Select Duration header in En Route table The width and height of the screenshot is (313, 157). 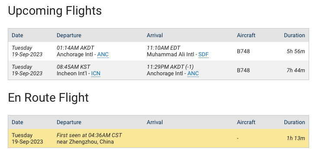pyautogui.click(x=294, y=122)
